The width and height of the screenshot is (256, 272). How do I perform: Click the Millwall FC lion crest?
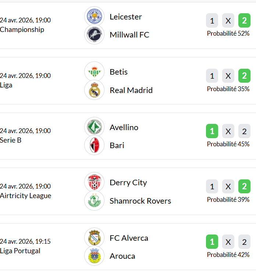[94, 35]
